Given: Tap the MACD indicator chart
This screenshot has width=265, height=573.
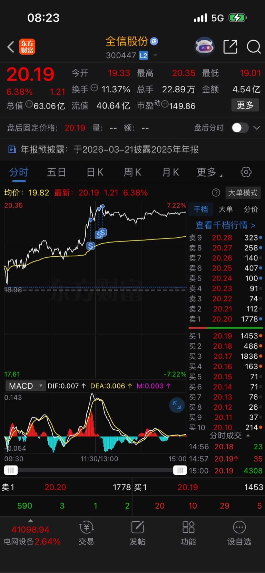Looking at the screenshot, I should coord(95,422).
